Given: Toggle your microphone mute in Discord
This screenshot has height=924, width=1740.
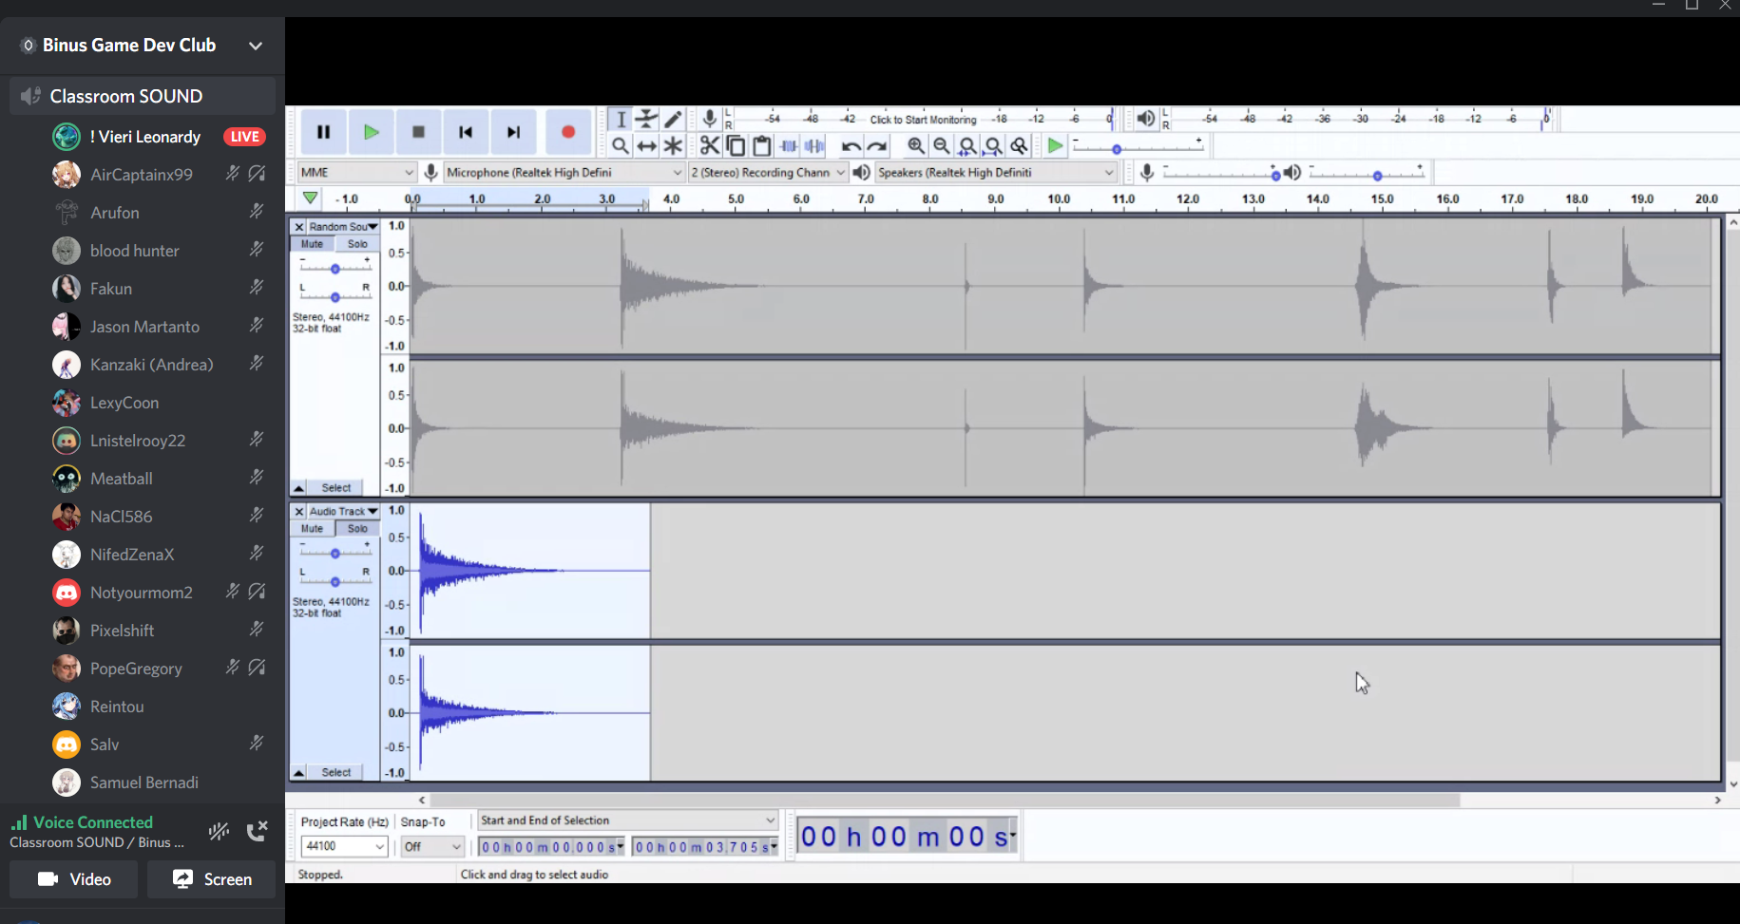Looking at the screenshot, I should click(x=219, y=830).
